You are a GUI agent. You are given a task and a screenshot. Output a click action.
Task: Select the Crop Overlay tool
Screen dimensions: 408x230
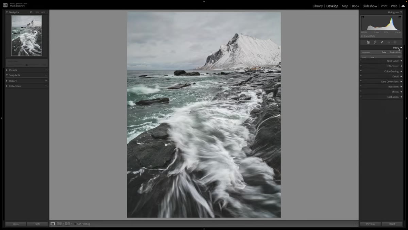pyautogui.click(x=375, y=42)
